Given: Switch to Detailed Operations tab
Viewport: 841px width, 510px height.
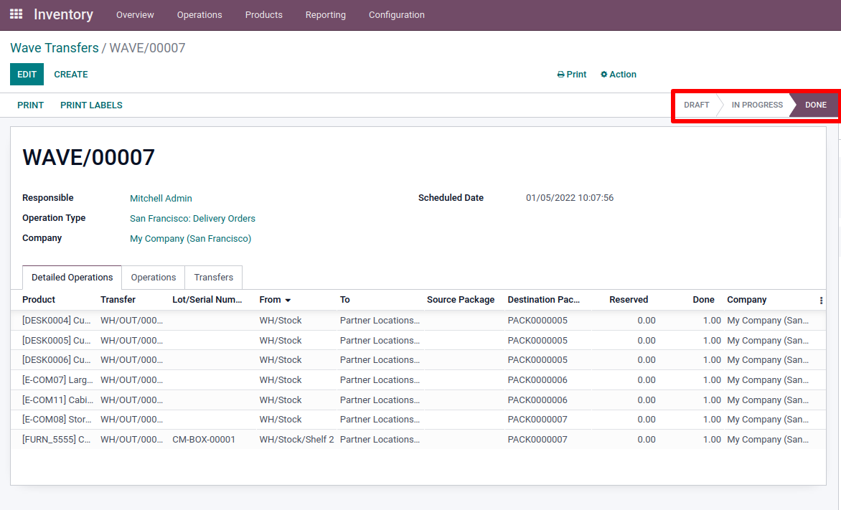Looking at the screenshot, I should [72, 278].
